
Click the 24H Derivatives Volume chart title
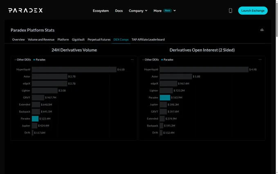(x=74, y=50)
